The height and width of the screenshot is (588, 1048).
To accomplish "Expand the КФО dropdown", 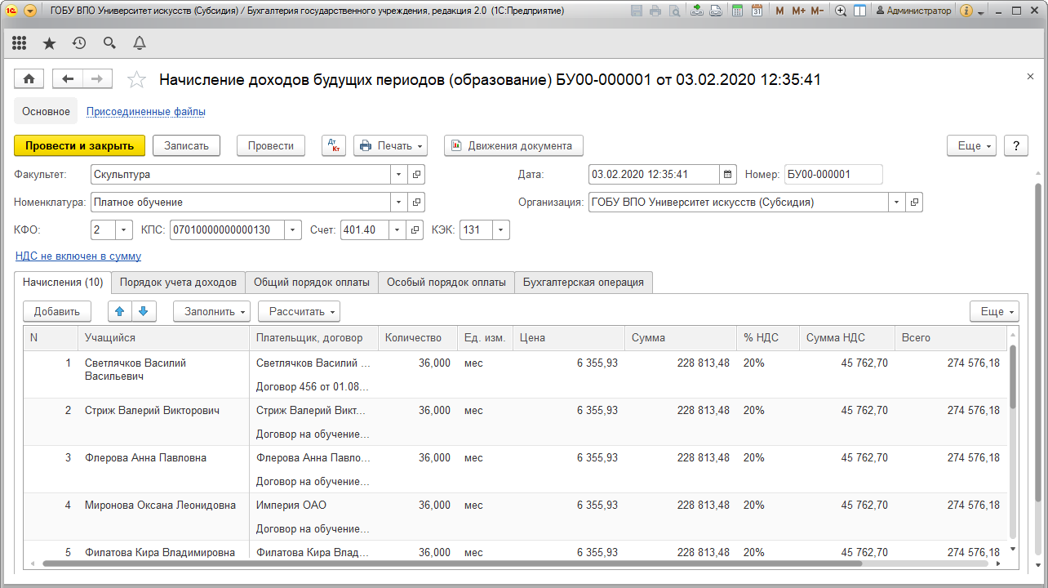I will point(123,230).
